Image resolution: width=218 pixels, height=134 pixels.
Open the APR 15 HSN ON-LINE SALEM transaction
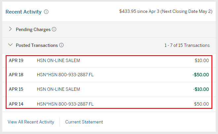[x=58, y=89]
